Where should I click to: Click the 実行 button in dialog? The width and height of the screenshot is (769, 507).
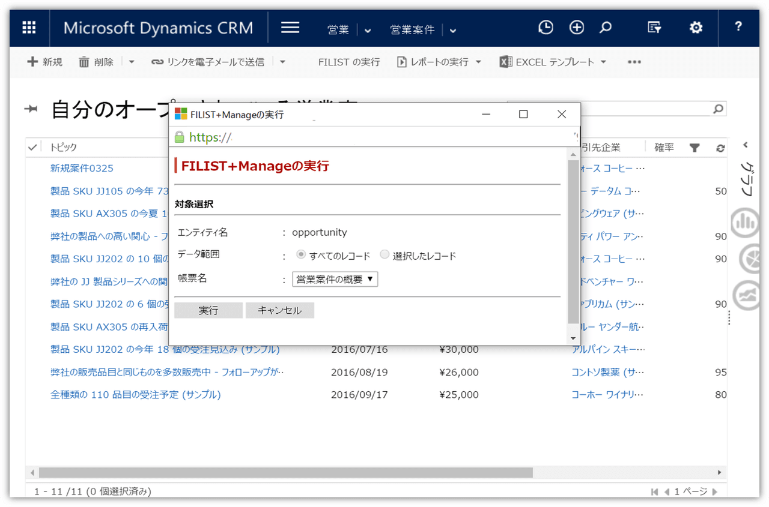[x=208, y=310]
